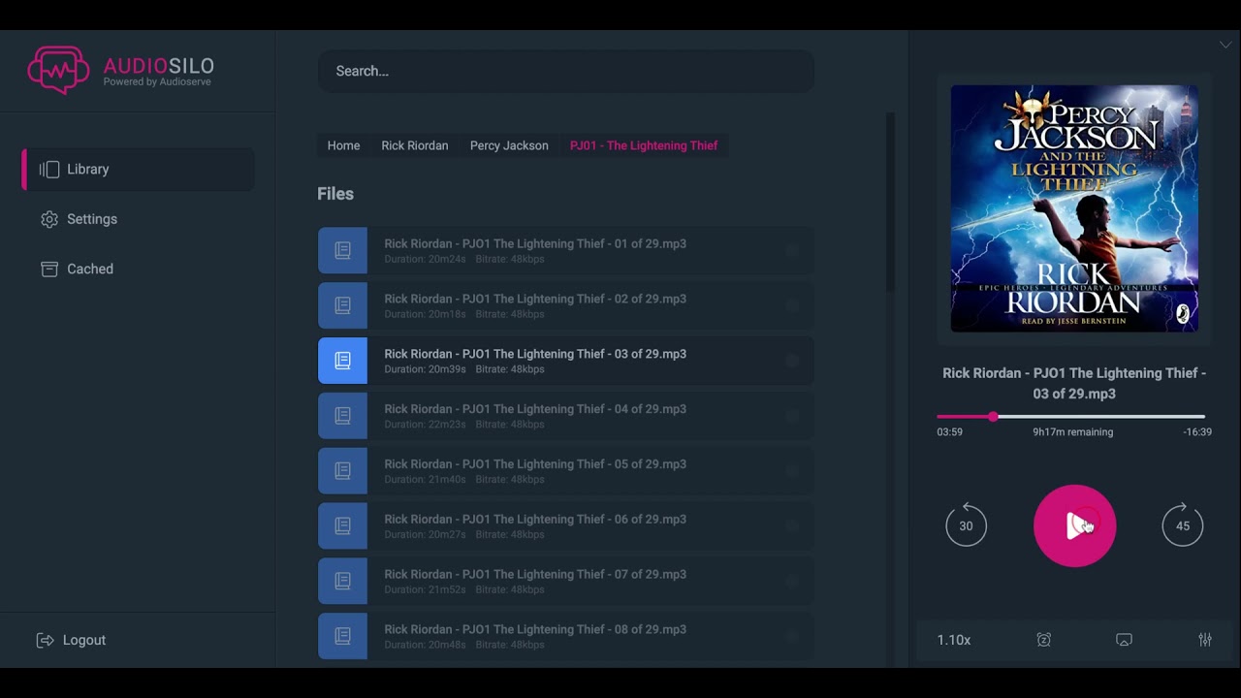The image size is (1241, 698).
Task: Go to Home in the breadcrumb
Action: coord(343,145)
